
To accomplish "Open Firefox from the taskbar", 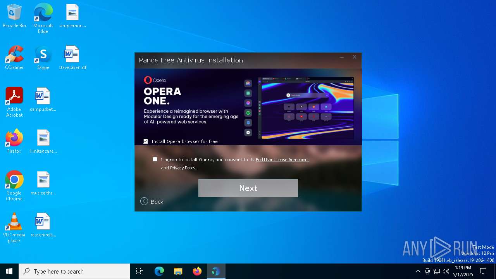I will [x=197, y=271].
